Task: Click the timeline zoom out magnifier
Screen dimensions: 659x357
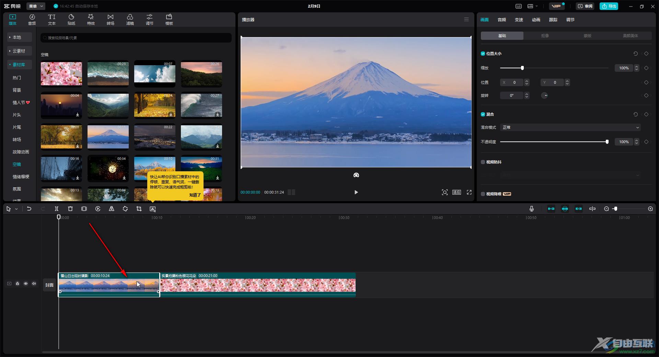Action: pyautogui.click(x=606, y=209)
